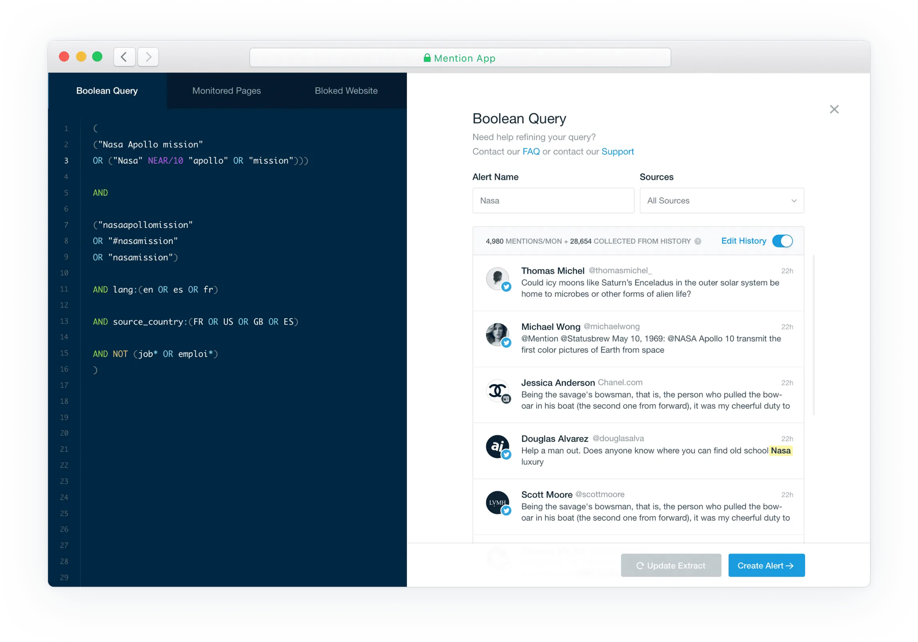This screenshot has height=642, width=918.
Task: Click the Twitter badge on Michael Wong's avatar
Action: pyautogui.click(x=506, y=343)
